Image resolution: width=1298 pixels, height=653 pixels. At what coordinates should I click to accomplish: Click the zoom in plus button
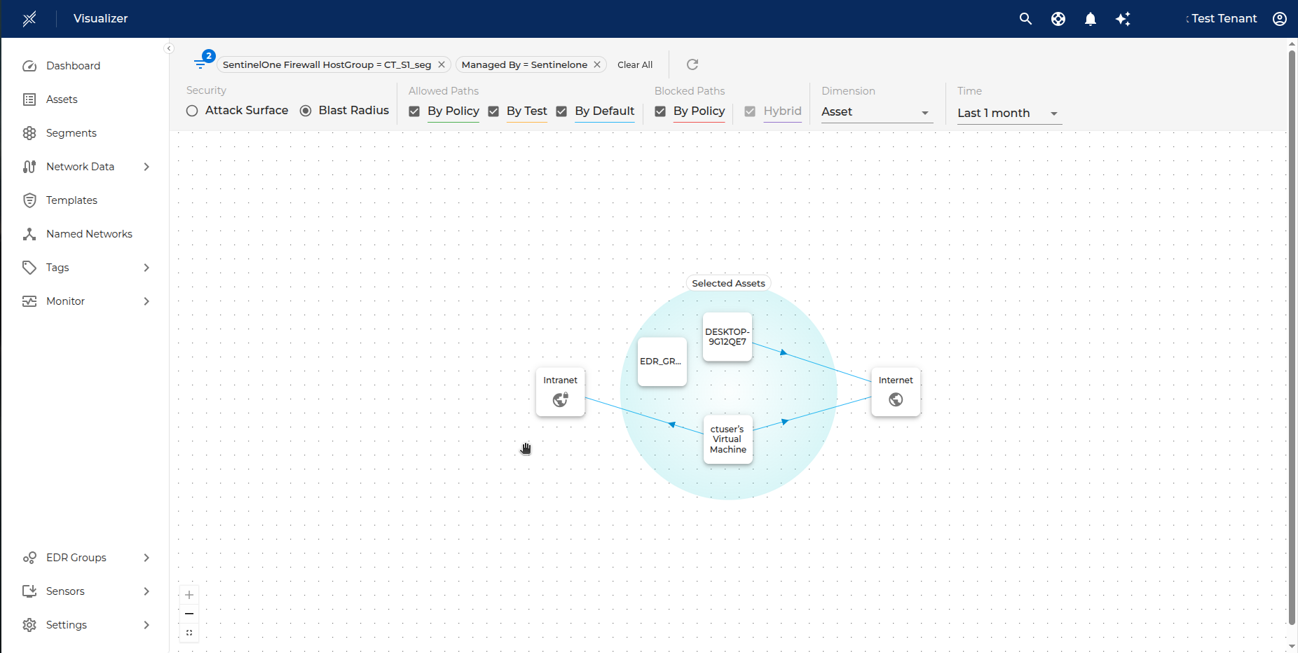tap(189, 595)
